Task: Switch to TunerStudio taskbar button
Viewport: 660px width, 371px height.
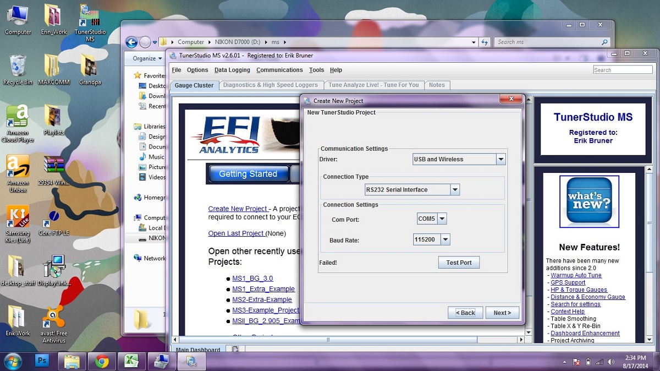Action: [191, 361]
